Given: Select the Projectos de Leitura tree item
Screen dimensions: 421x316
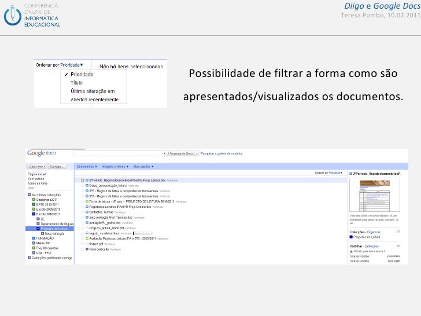Looking at the screenshot, I should [50, 229].
